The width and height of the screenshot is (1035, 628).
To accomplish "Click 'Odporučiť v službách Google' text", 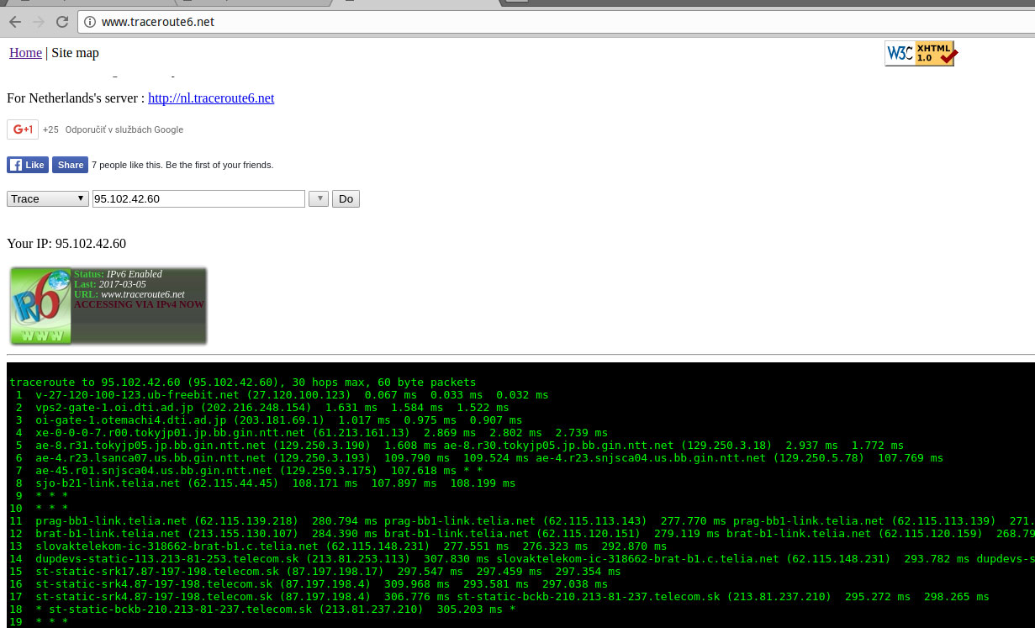I will (x=124, y=129).
